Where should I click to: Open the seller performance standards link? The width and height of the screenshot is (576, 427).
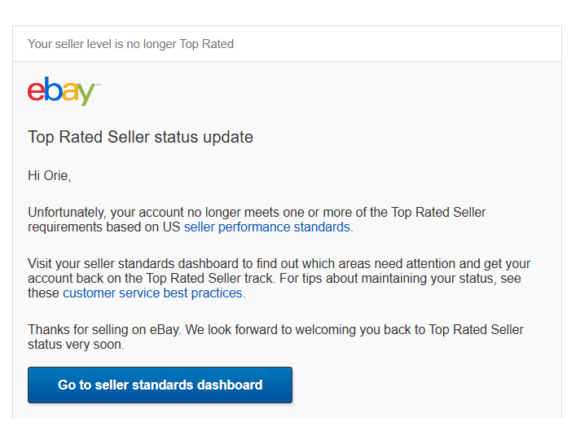pos(267,227)
